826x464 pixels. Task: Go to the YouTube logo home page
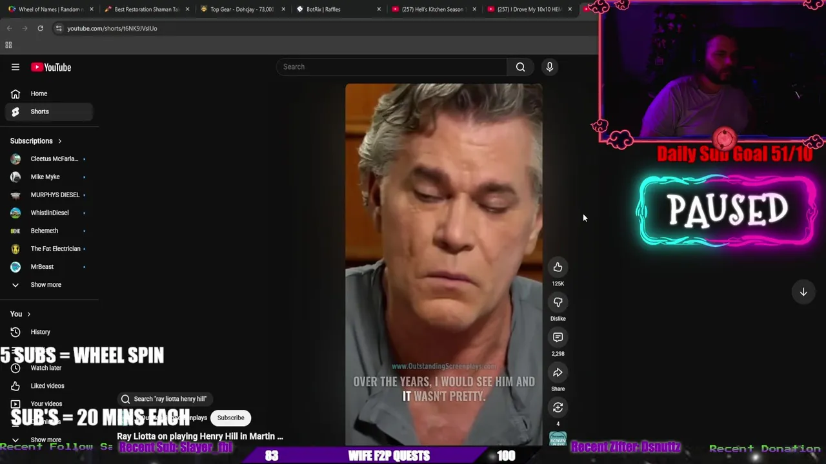pyautogui.click(x=51, y=67)
